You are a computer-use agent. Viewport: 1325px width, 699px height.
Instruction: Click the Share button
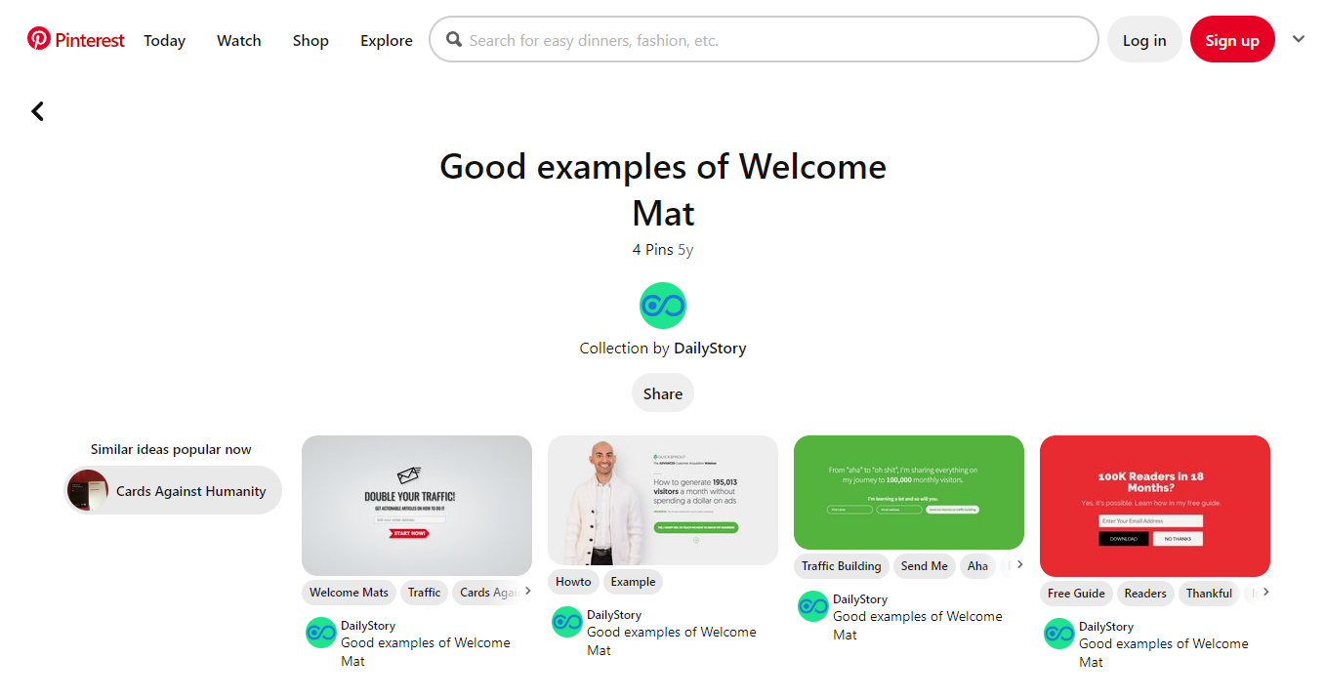click(x=662, y=392)
